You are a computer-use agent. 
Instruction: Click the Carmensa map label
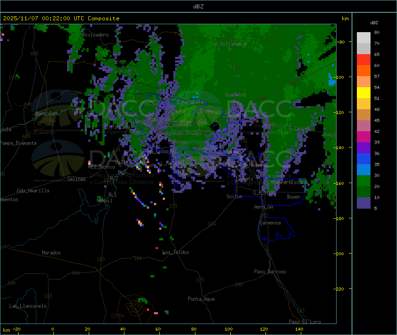click(x=270, y=223)
